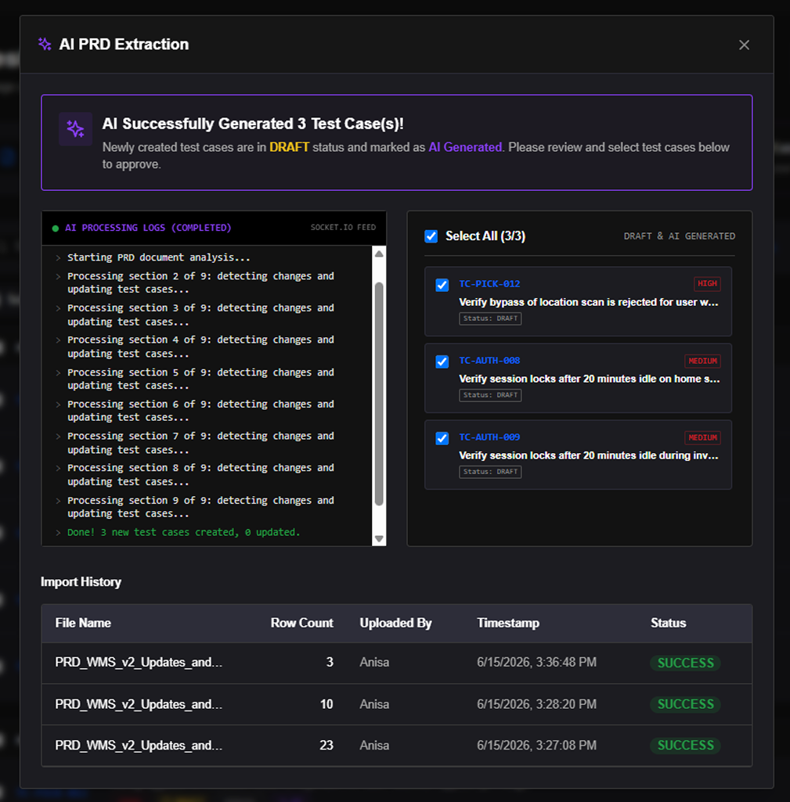Screen dimensions: 790x802
Task: Click the timestamp 6/15/2026, 3:36:48 PM
Action: point(537,663)
